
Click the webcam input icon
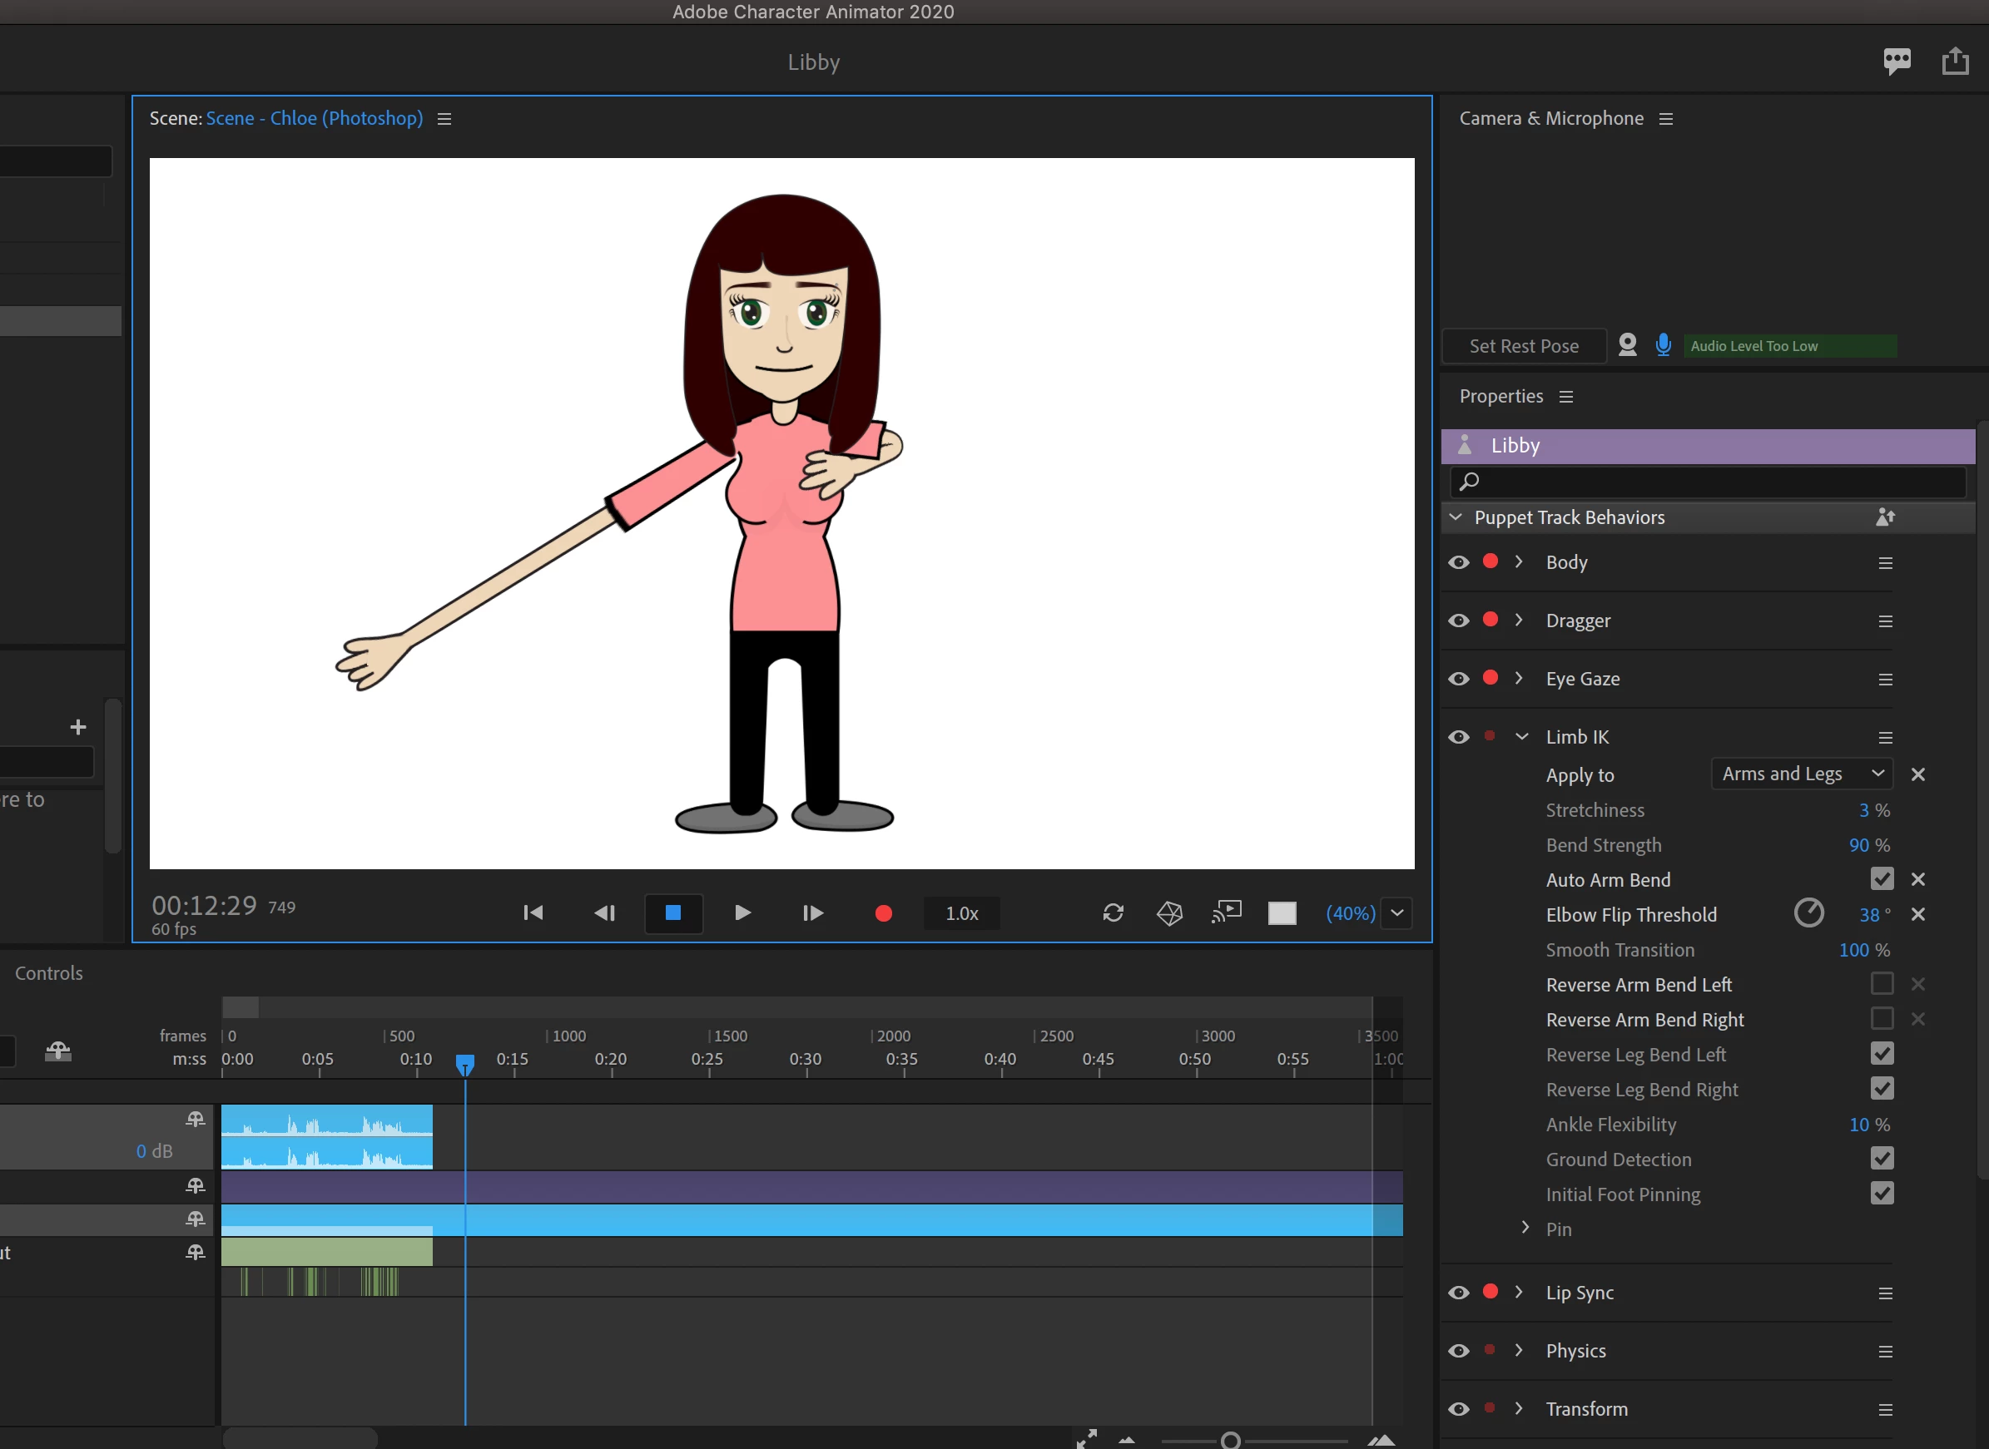coord(1627,344)
